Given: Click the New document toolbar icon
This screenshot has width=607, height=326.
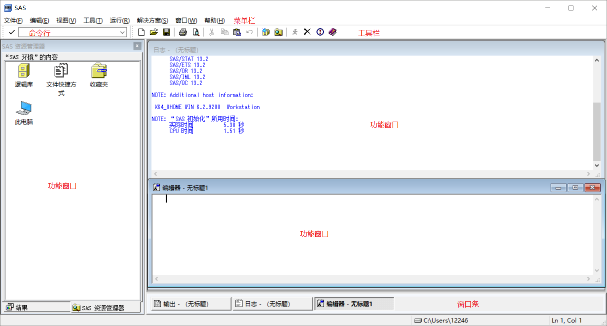Looking at the screenshot, I should click(141, 32).
